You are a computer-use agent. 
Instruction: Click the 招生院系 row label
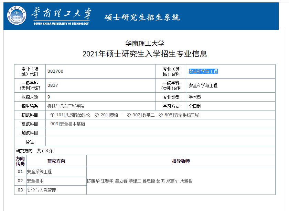(x=30, y=106)
